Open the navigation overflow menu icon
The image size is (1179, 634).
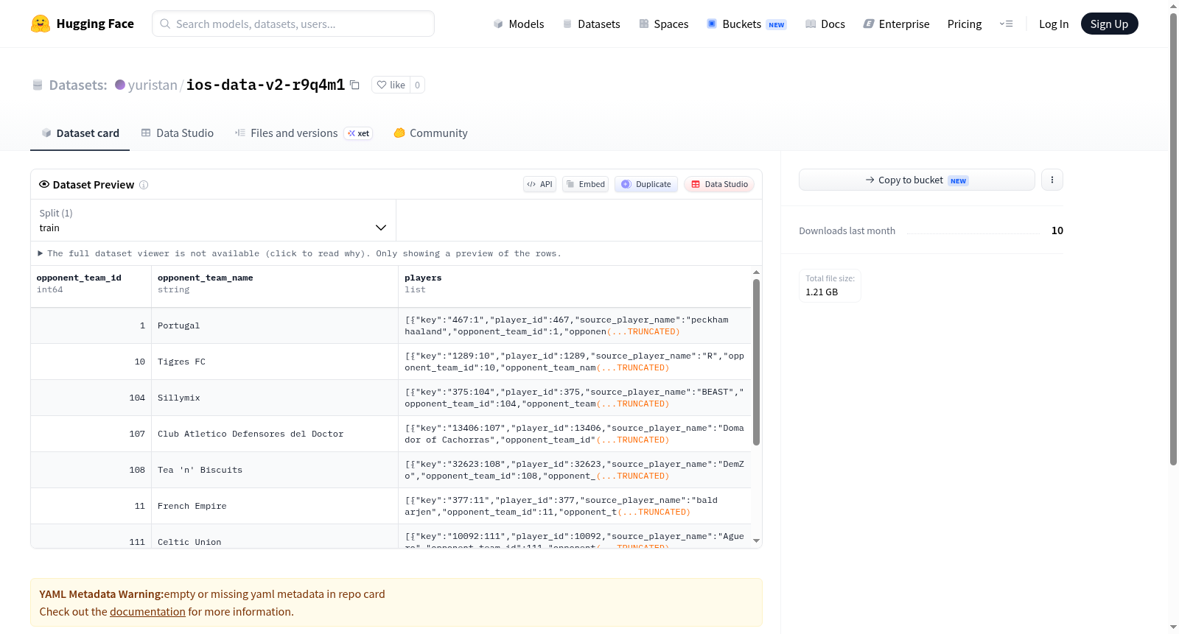click(x=1006, y=24)
